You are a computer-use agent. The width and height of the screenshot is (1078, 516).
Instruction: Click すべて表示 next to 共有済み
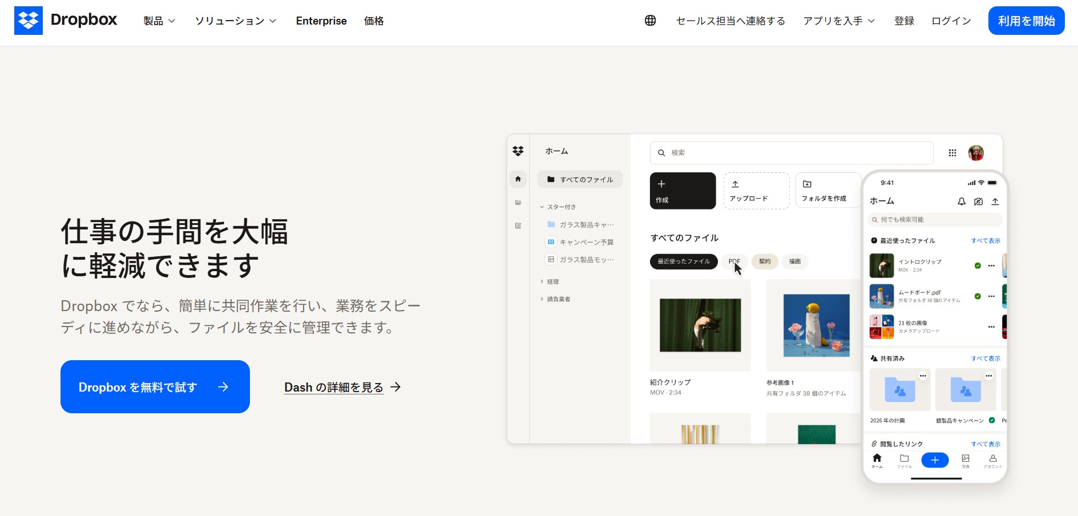pyautogui.click(x=986, y=358)
